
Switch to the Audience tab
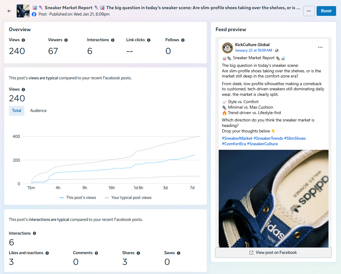[38, 111]
